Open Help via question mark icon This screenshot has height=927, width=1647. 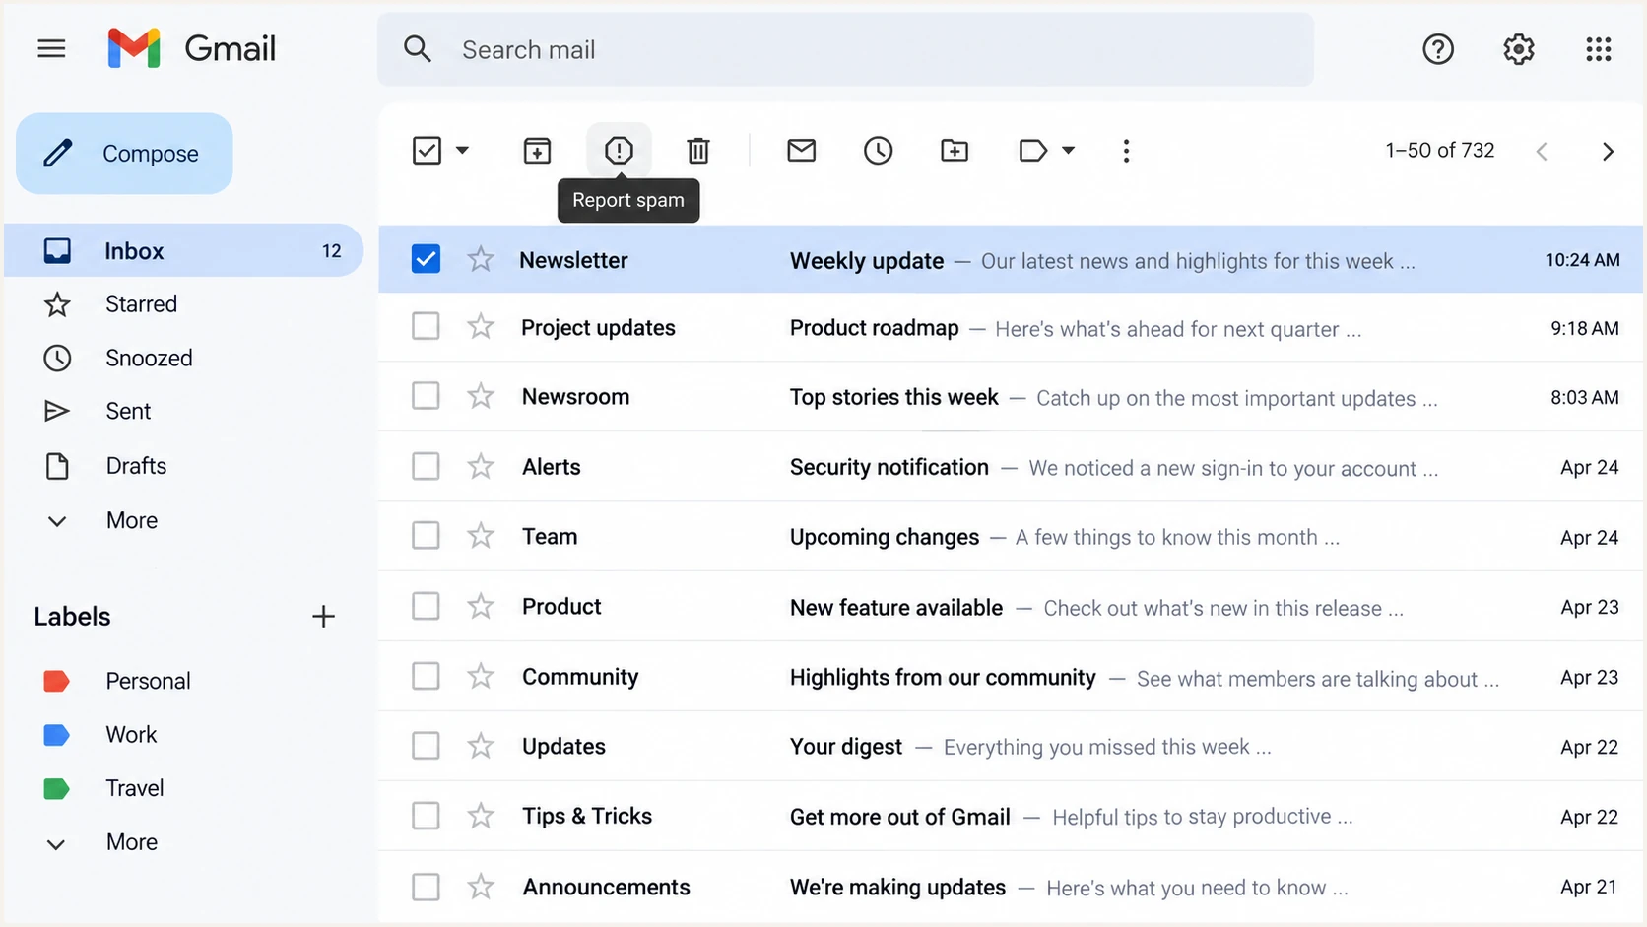1438,49
